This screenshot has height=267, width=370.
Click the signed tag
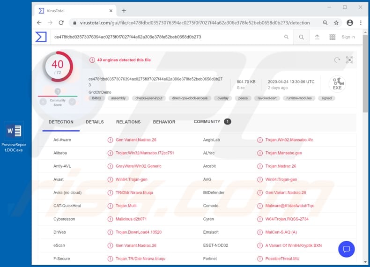[x=326, y=98]
